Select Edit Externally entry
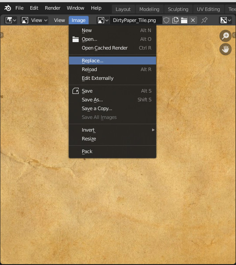The image size is (236, 265). pos(113,78)
